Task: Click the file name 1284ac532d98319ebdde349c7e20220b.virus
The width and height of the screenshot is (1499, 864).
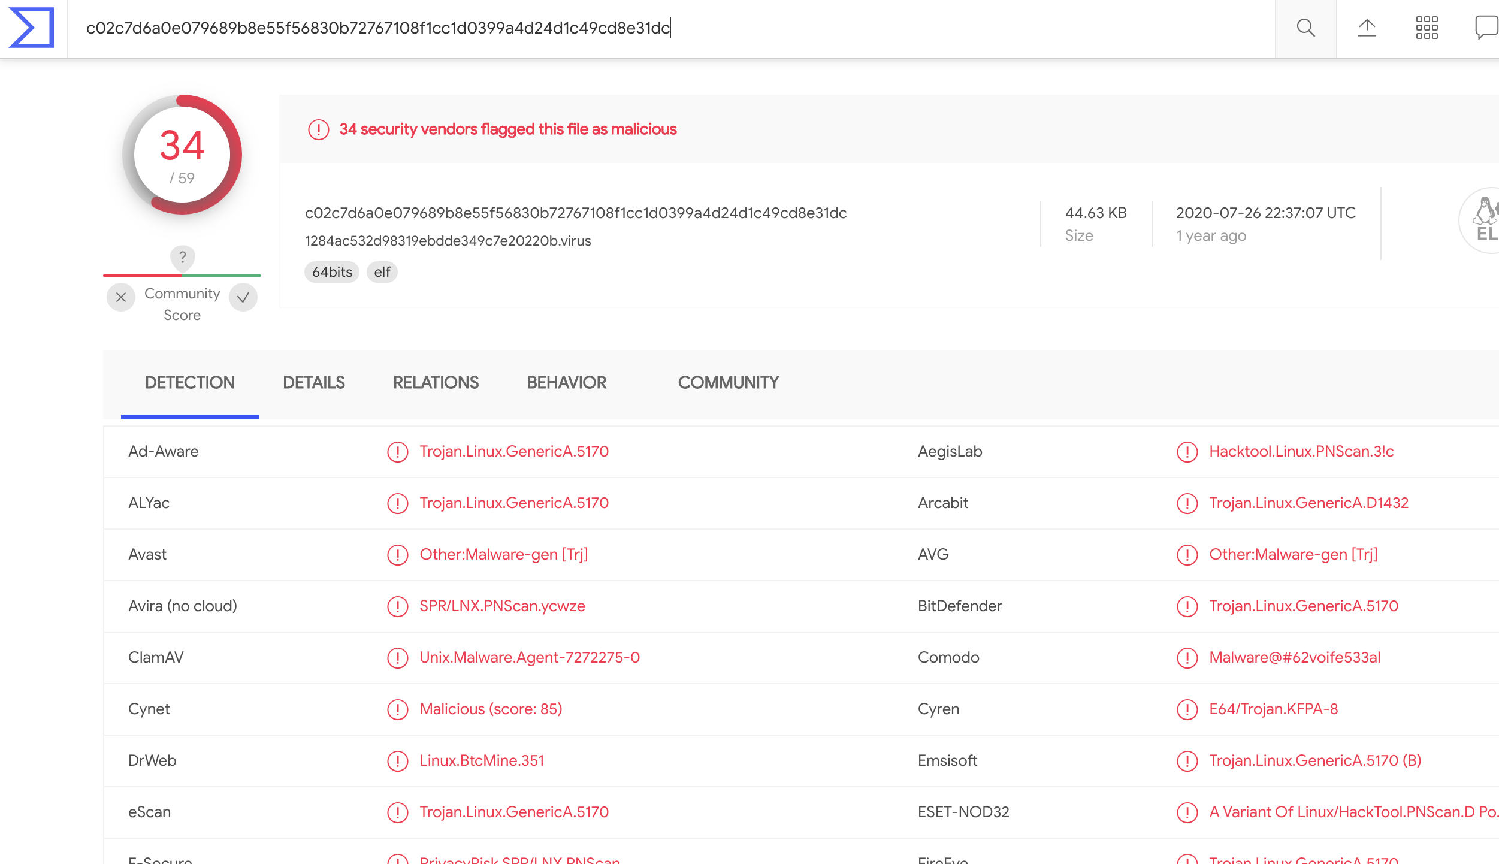Action: click(448, 241)
